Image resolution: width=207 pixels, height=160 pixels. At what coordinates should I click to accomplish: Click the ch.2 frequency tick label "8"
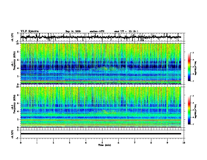coord(18,95)
